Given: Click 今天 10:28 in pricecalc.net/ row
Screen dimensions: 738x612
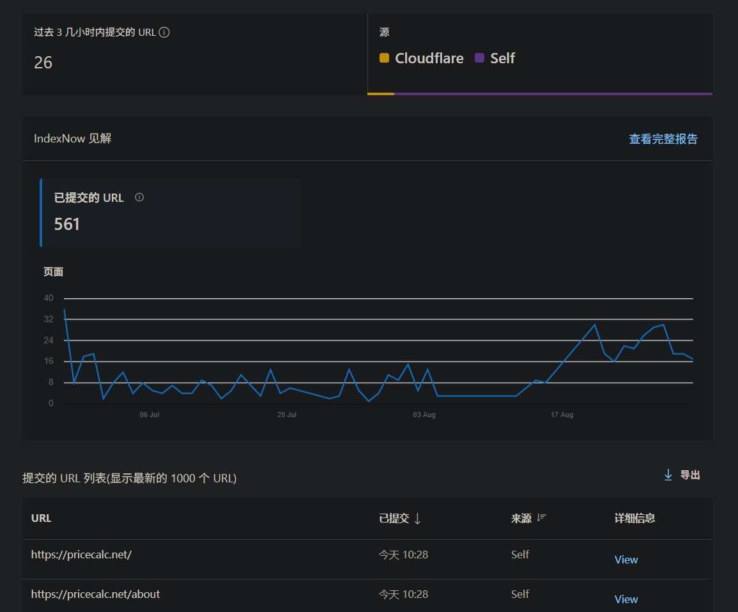Looking at the screenshot, I should 403,555.
